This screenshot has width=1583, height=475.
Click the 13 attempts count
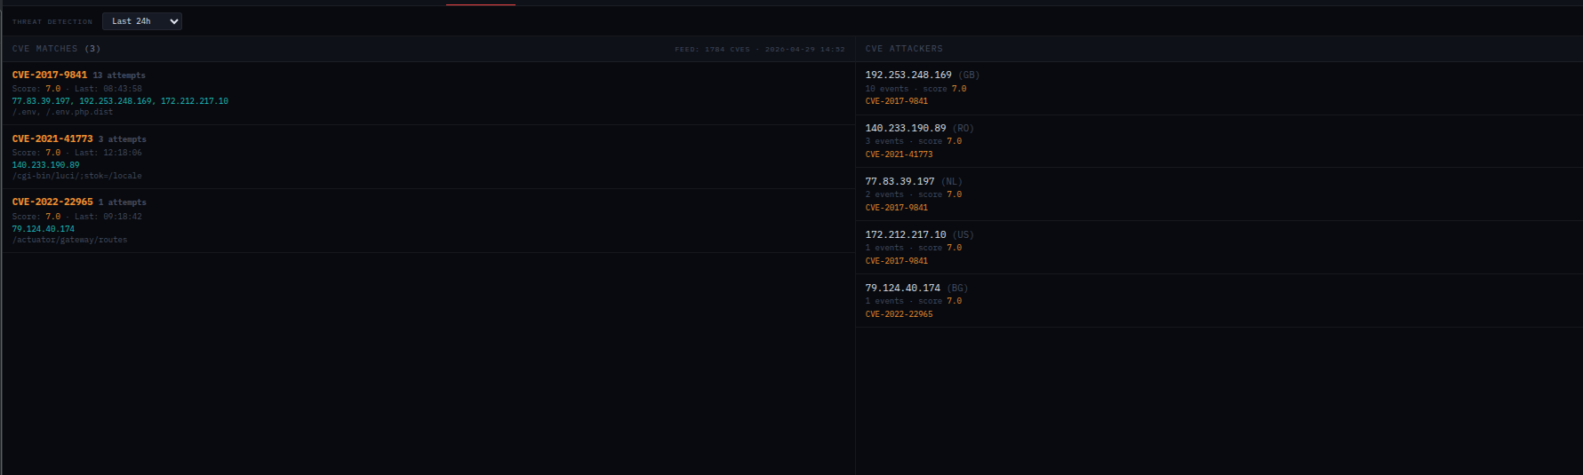coord(119,75)
